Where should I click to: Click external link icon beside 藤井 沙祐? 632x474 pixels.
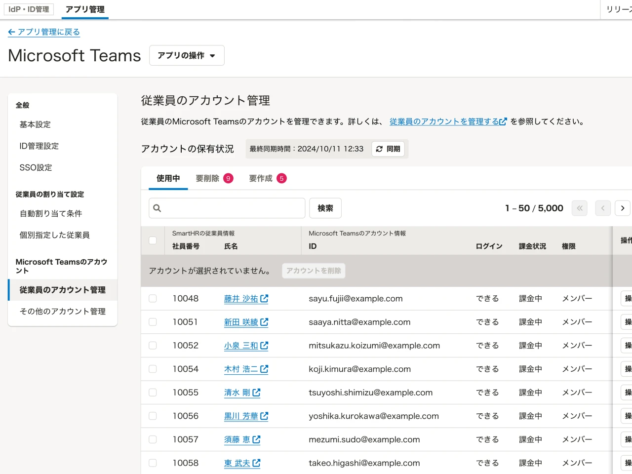click(264, 298)
